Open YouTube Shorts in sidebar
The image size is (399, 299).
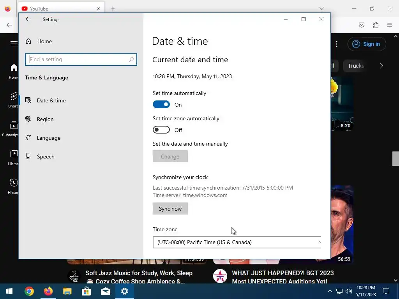(x=14, y=100)
